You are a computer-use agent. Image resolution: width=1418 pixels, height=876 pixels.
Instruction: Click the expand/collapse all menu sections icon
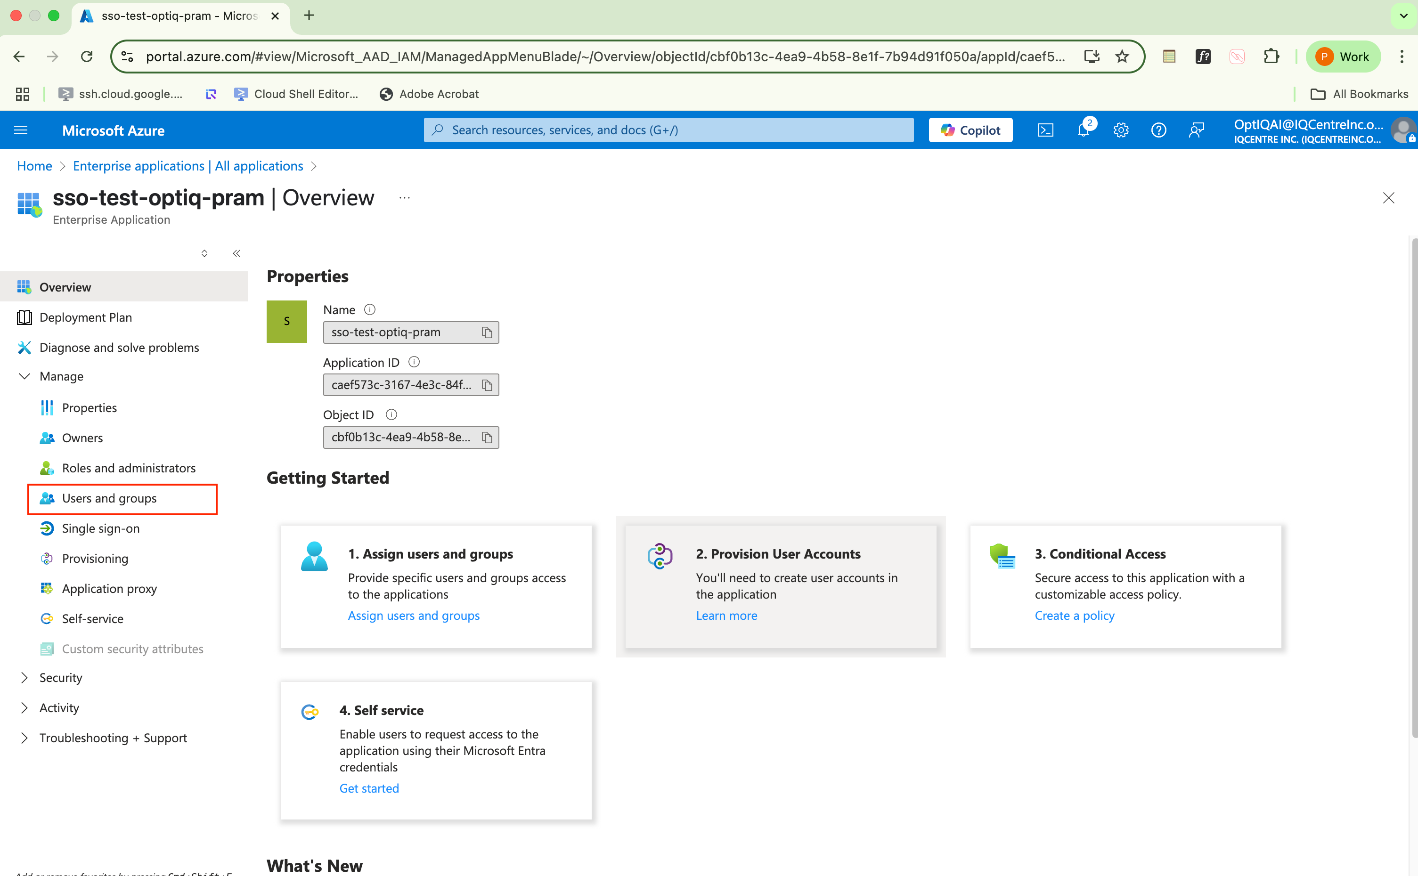point(204,253)
